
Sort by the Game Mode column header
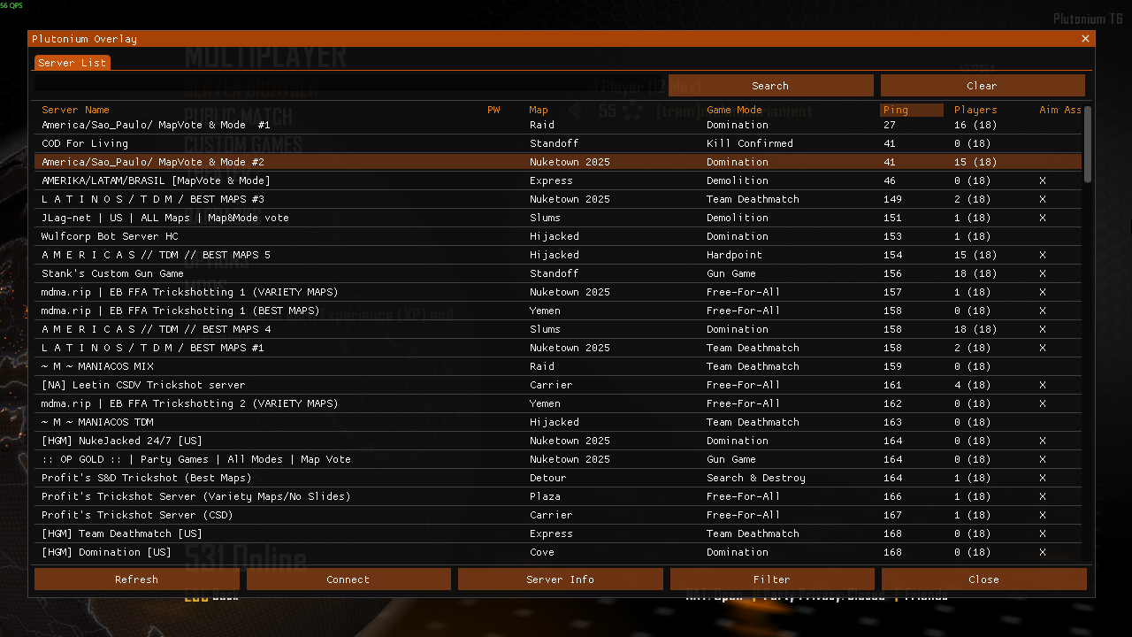tap(734, 110)
